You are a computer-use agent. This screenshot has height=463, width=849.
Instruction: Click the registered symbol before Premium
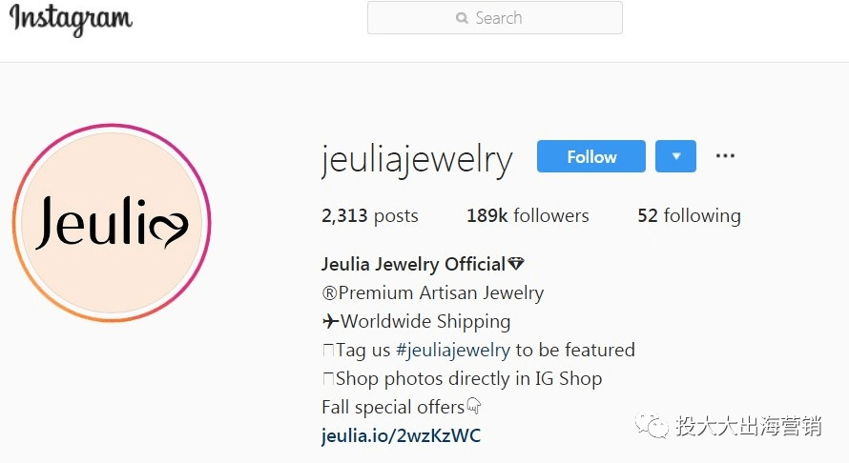click(329, 293)
